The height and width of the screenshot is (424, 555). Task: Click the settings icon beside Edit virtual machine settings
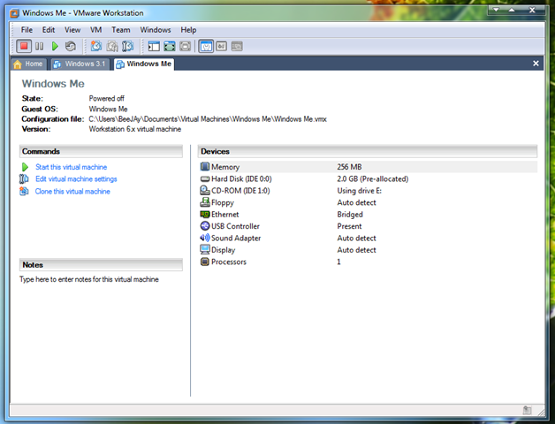click(x=24, y=178)
